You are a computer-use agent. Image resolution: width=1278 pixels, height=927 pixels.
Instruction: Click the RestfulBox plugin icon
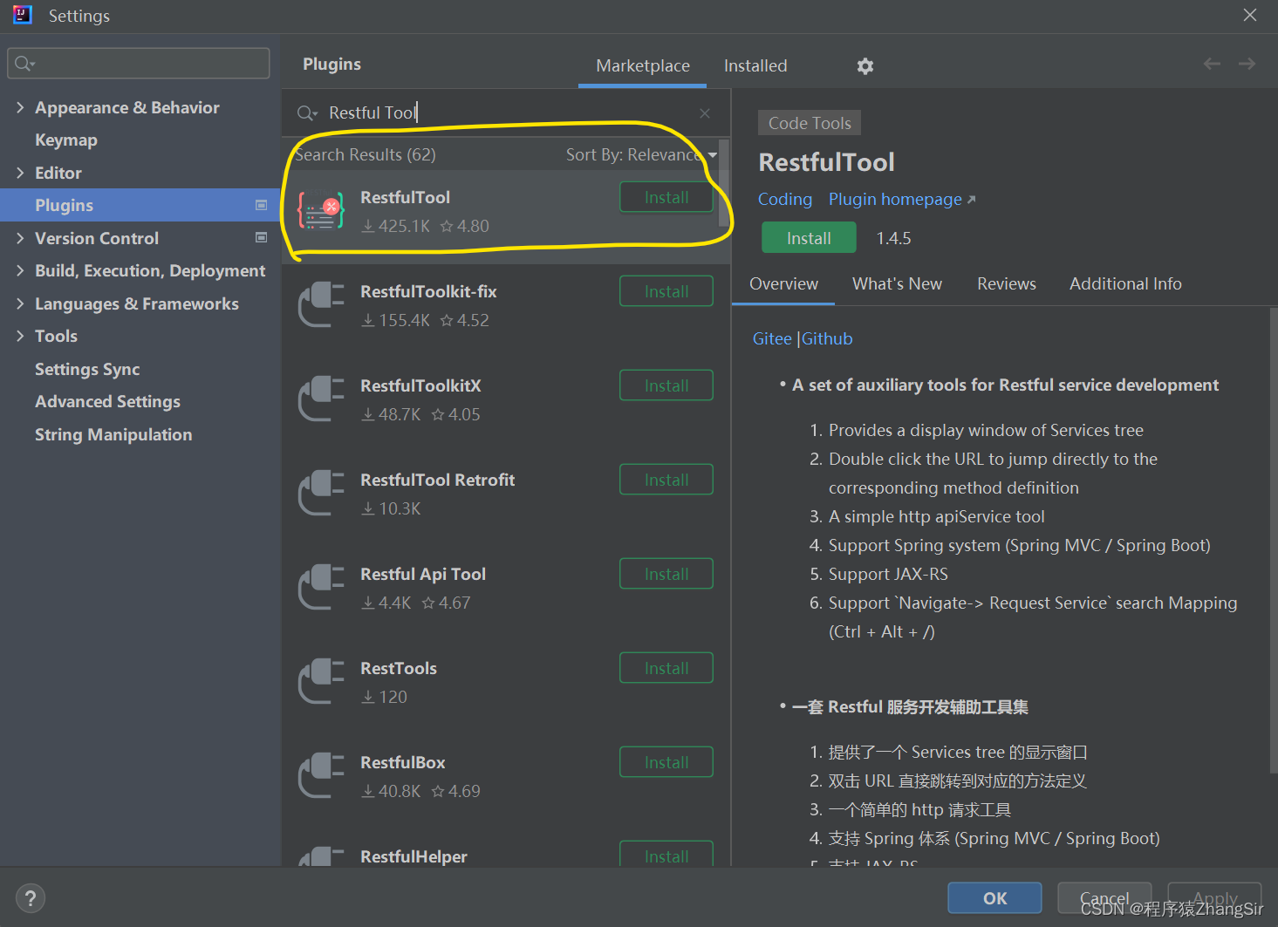(320, 775)
